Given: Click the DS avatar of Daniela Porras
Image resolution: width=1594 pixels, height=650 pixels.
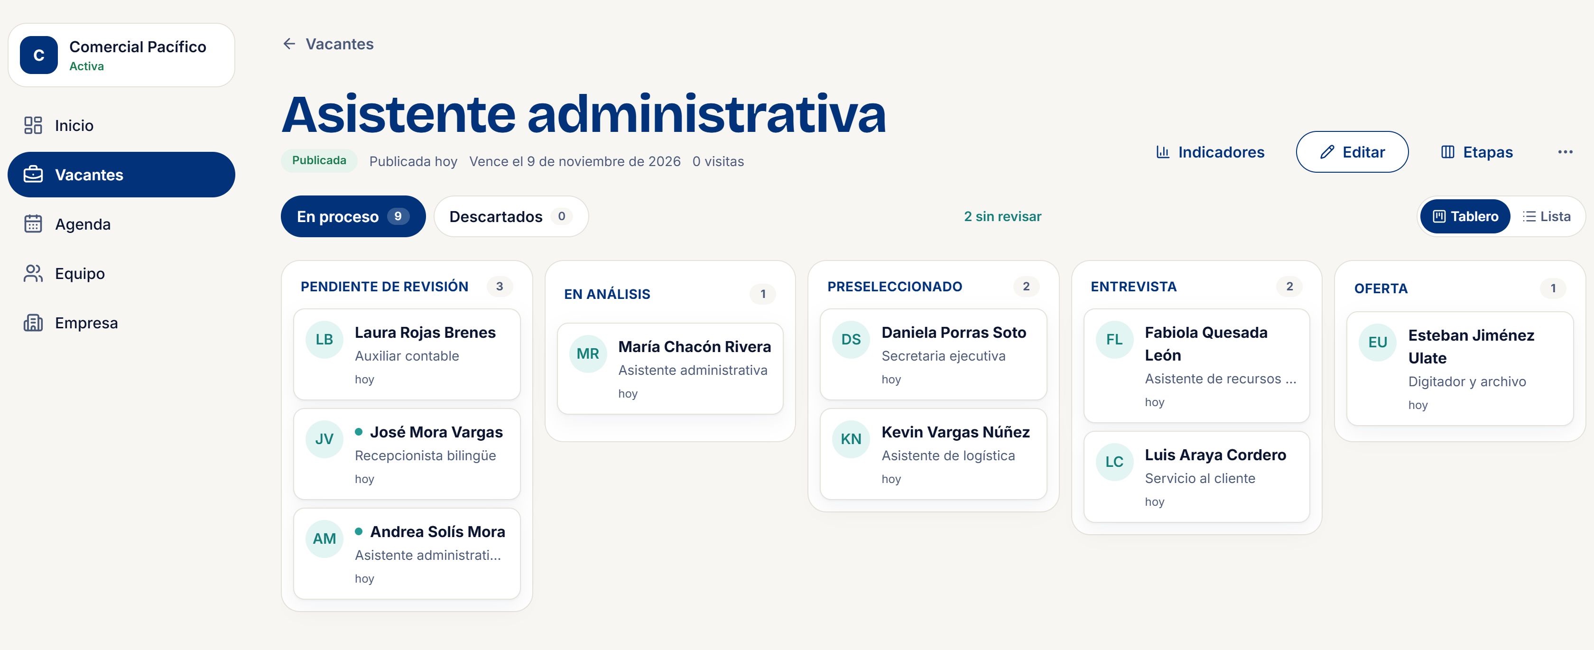Looking at the screenshot, I should coord(851,339).
